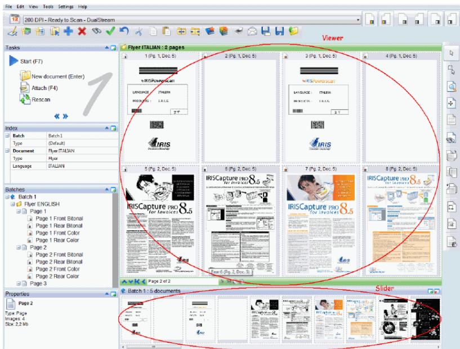This screenshot has width=460, height=349.
Task: Select Page 2 Rear Color tree item
Action: (53, 276)
